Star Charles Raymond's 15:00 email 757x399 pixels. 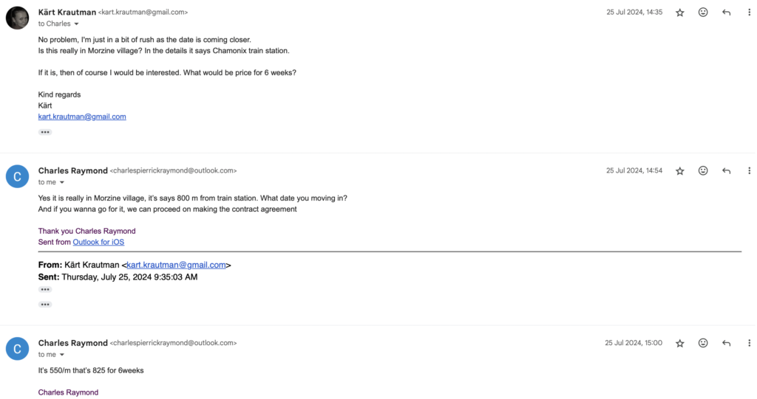[x=680, y=343]
